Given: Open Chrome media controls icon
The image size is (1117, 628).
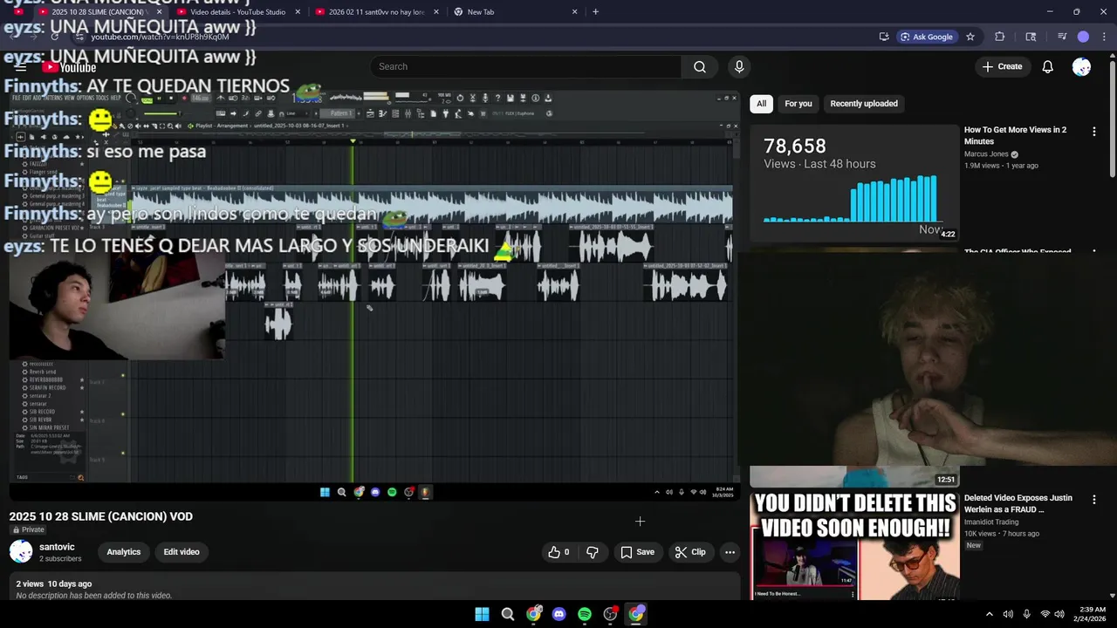Looking at the screenshot, I should click(x=1061, y=37).
